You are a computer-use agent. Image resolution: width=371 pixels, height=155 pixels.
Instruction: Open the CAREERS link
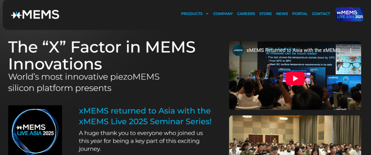click(x=246, y=14)
